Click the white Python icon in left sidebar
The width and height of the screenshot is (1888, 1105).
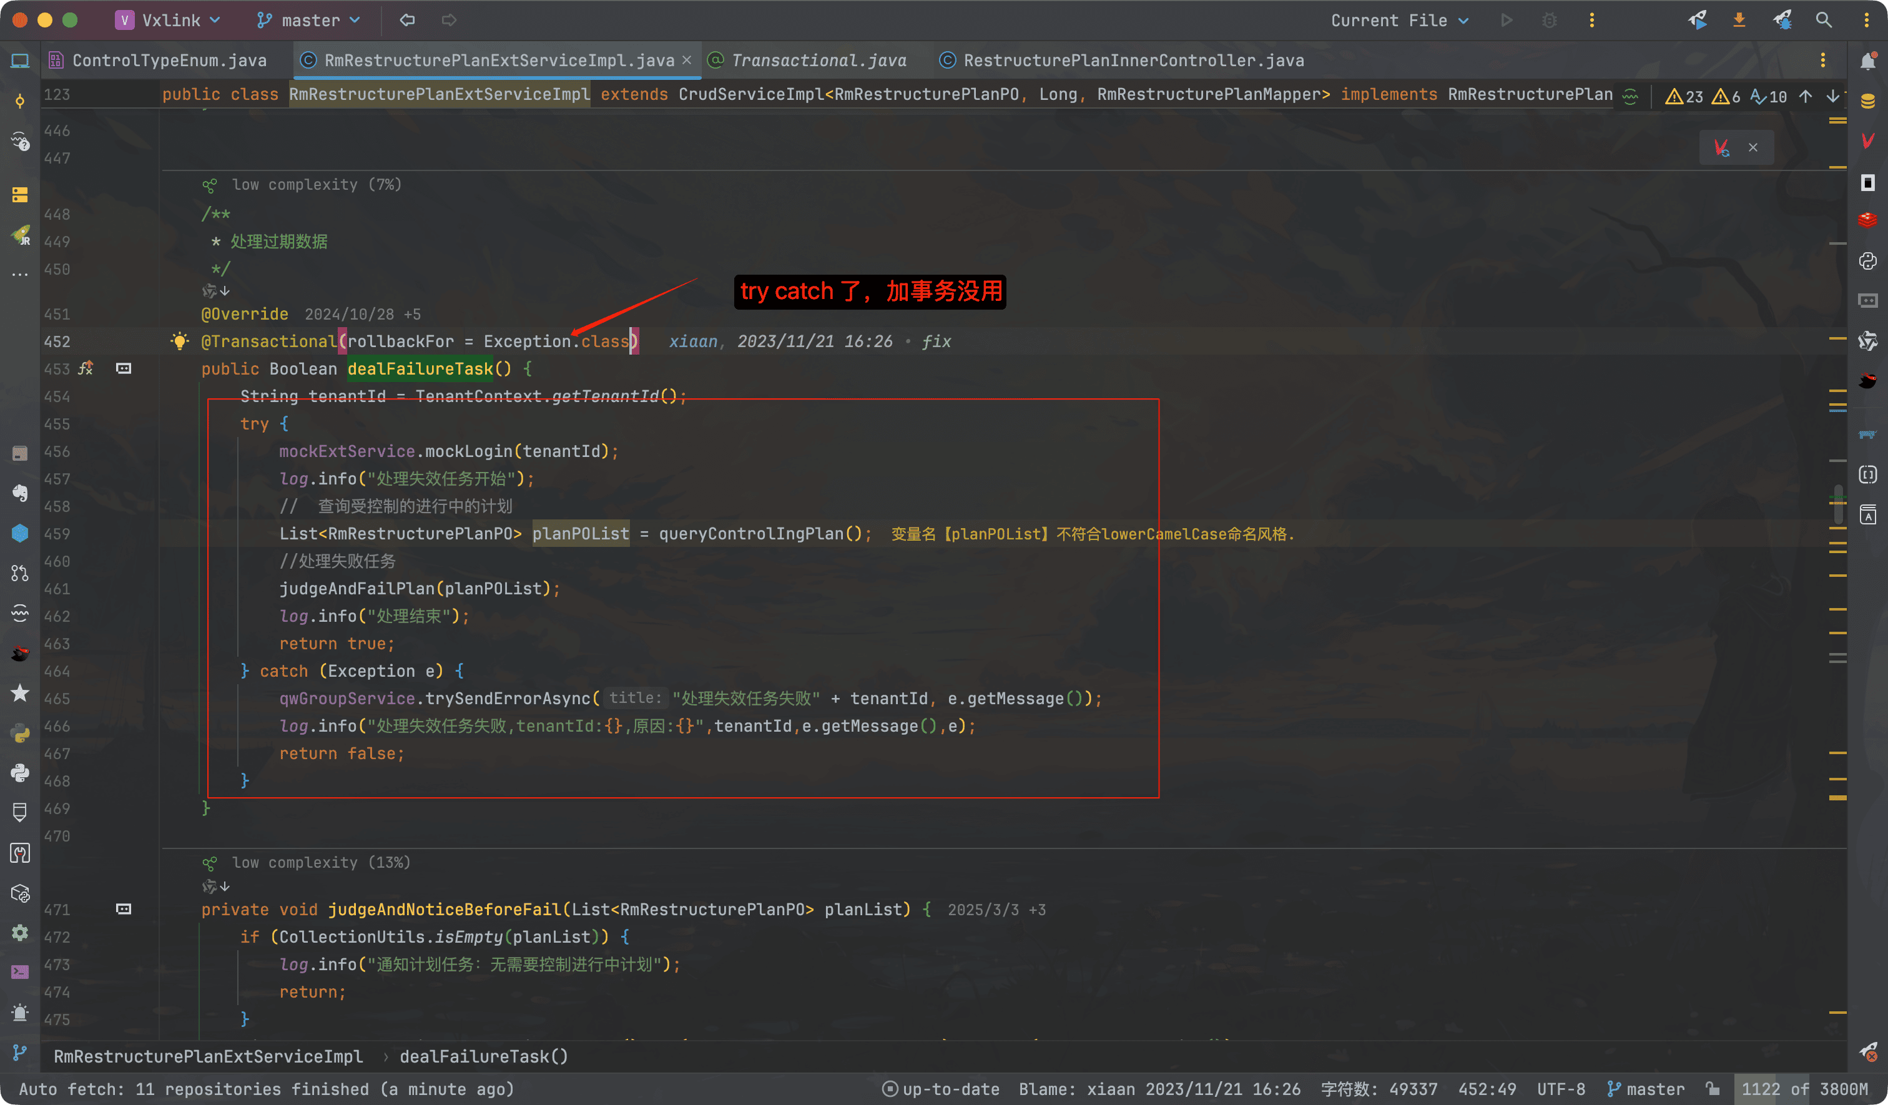click(x=20, y=772)
